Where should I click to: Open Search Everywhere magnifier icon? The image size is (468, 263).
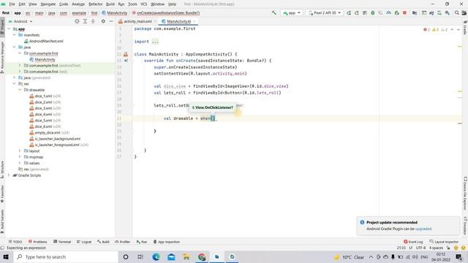[x=456, y=13]
